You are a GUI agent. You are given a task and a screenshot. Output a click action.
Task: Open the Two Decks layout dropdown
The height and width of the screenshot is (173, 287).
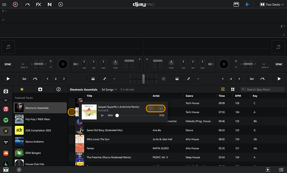coord(272,4)
